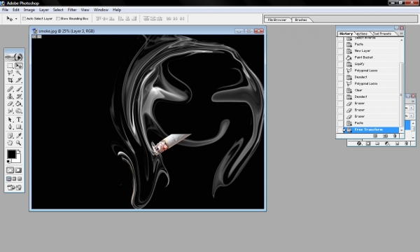
Task: Select the Slice tool
Action: [x=19, y=80]
